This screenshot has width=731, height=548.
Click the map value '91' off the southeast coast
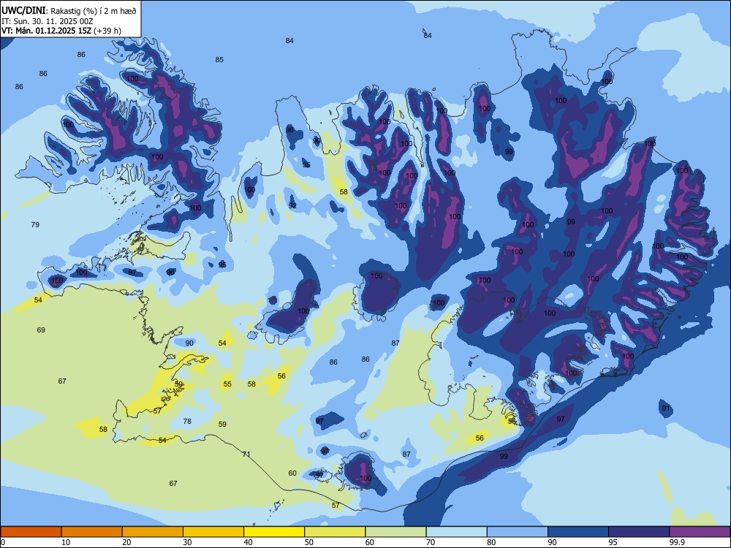[666, 408]
